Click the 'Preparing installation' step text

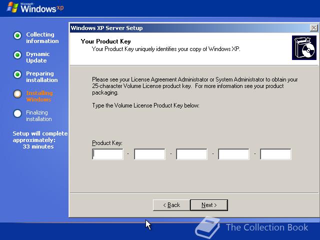pyautogui.click(x=42, y=76)
